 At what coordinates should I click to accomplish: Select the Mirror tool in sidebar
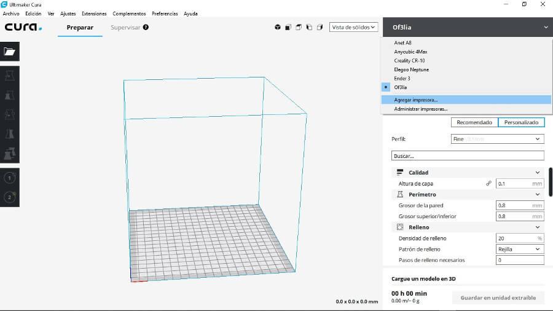(9, 133)
